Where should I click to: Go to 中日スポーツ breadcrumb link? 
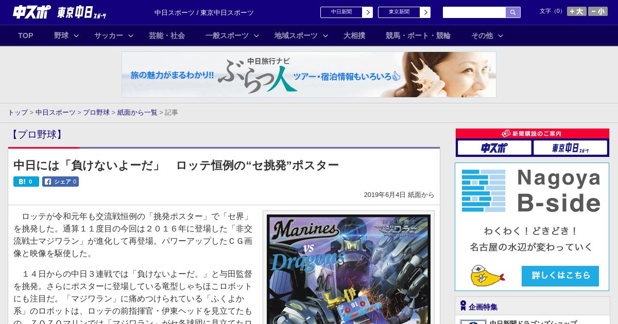tap(56, 112)
